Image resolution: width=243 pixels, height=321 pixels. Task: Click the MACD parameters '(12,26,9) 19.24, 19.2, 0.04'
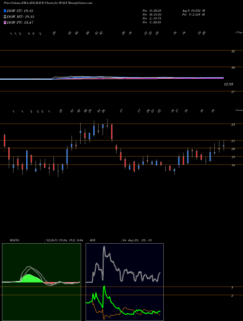pos(63,240)
